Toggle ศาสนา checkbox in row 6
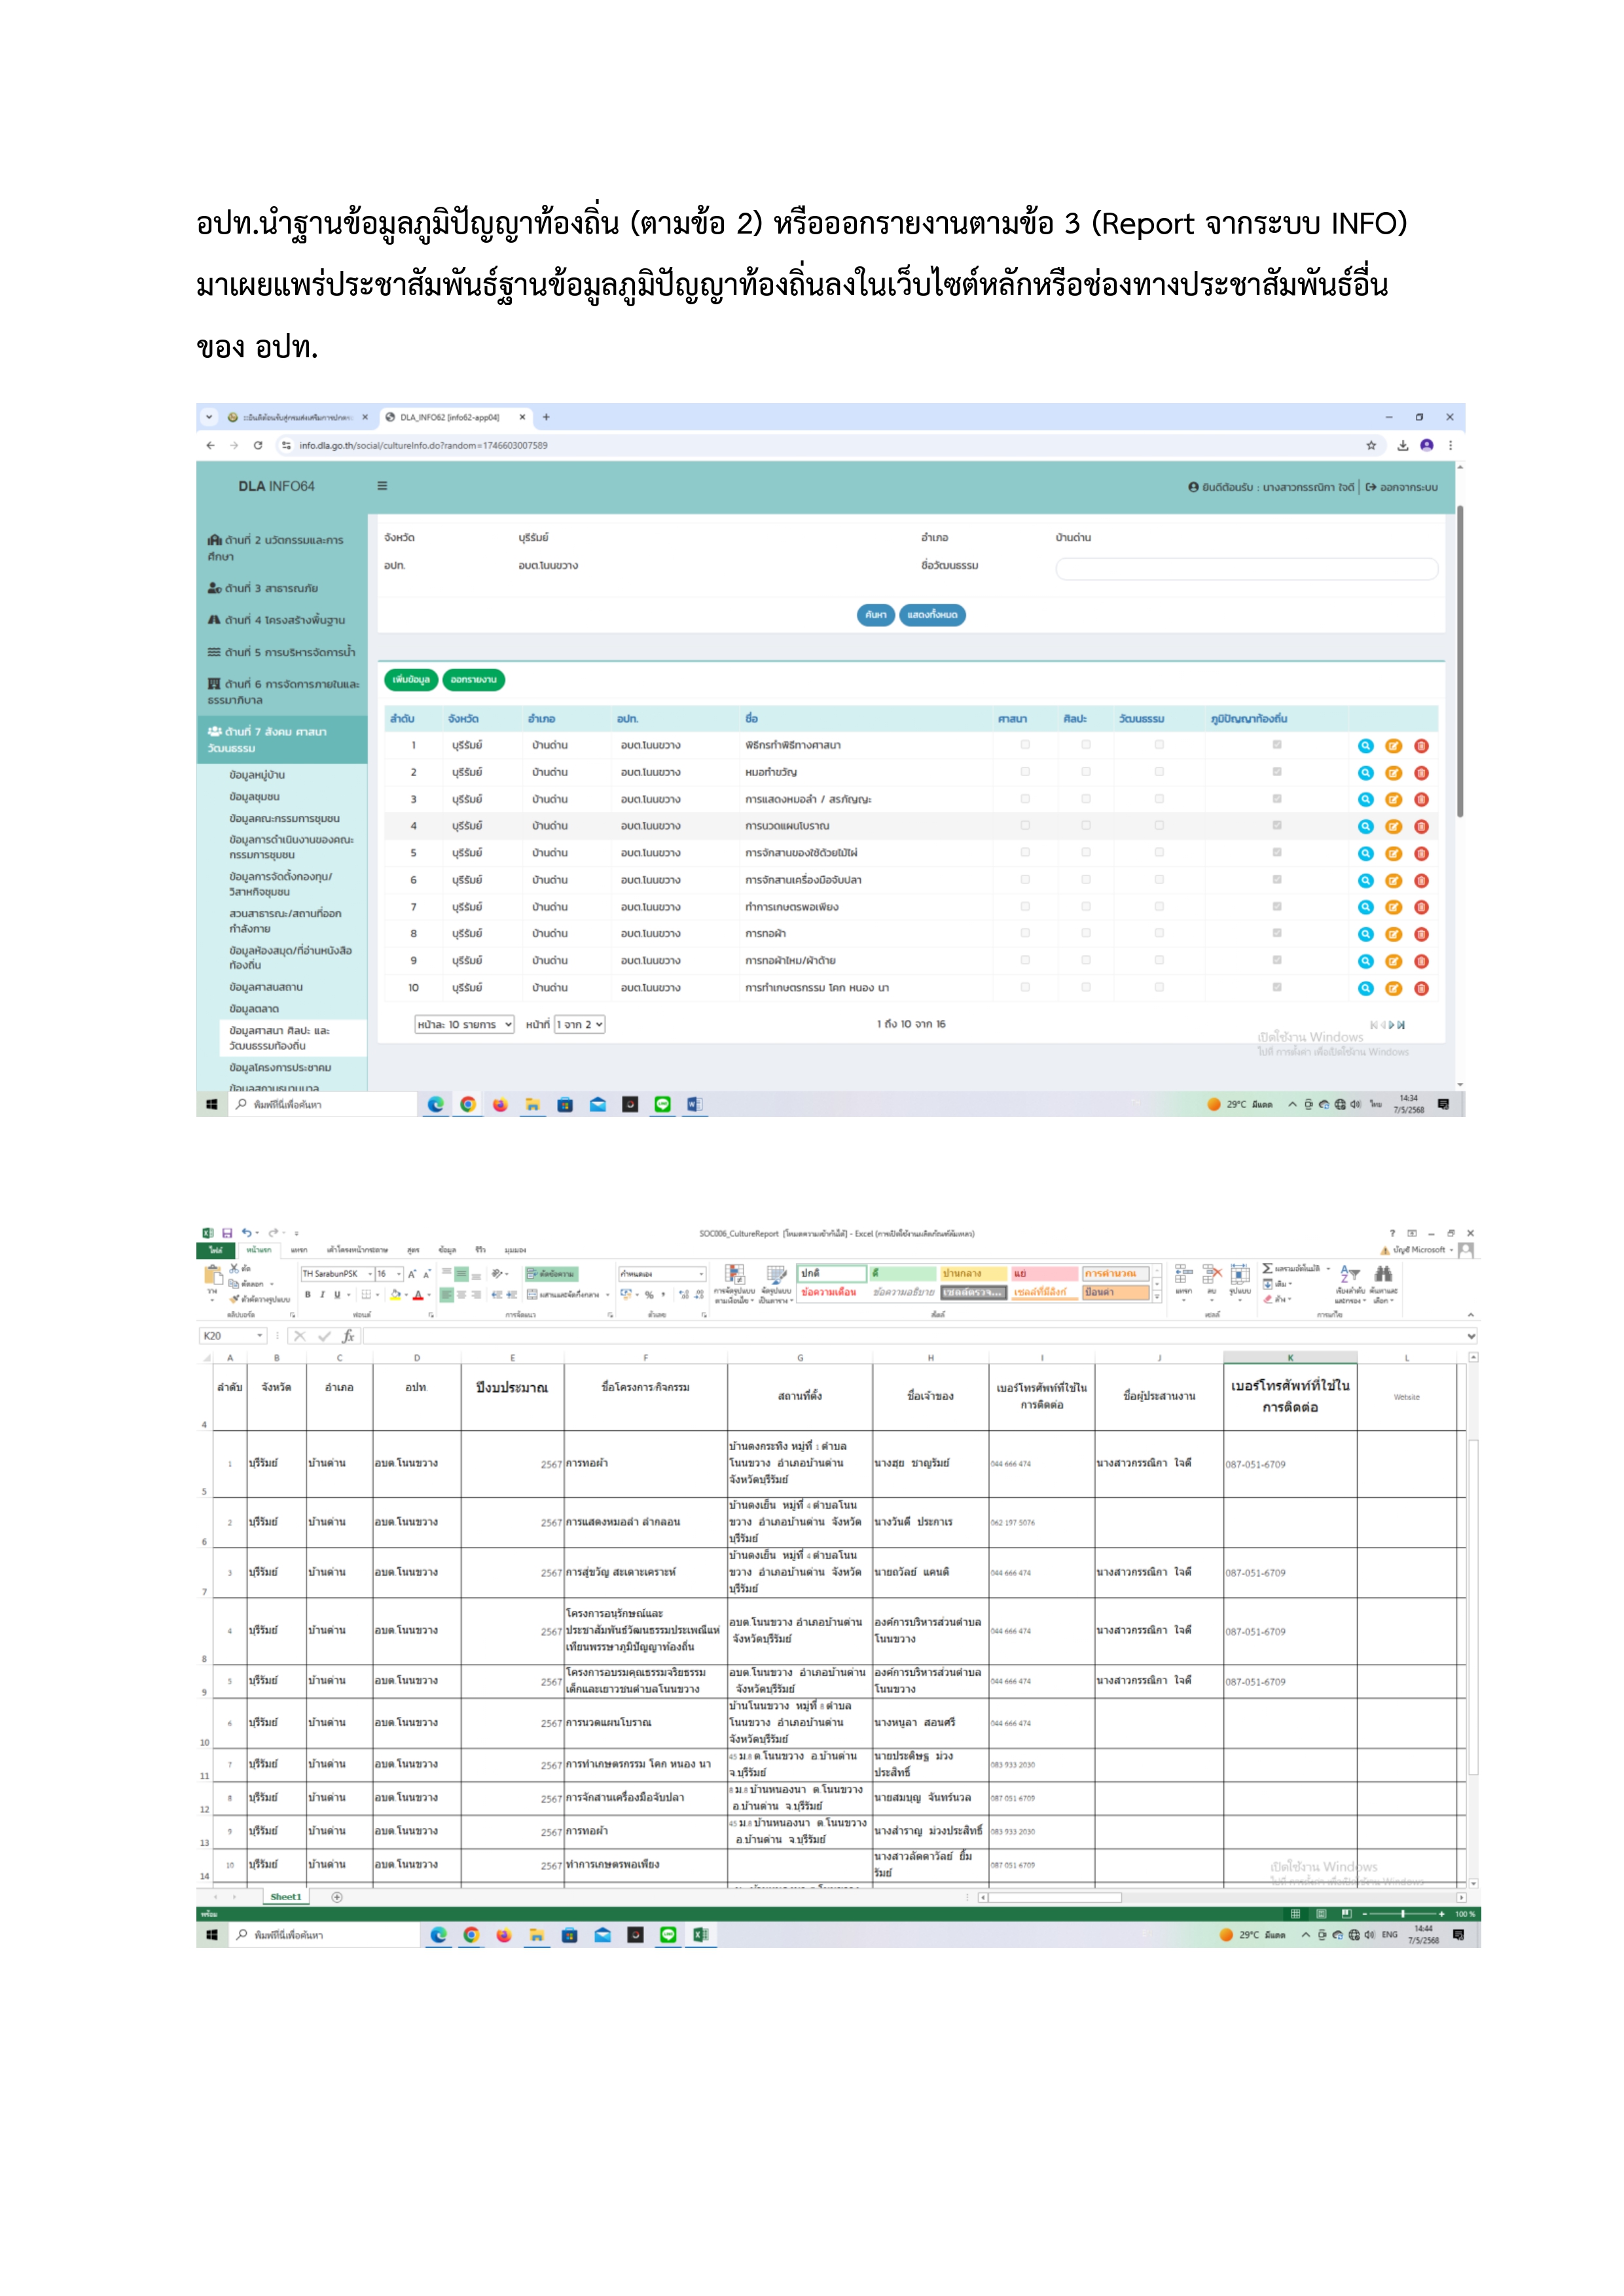The height and width of the screenshot is (2296, 1624). [1024, 880]
